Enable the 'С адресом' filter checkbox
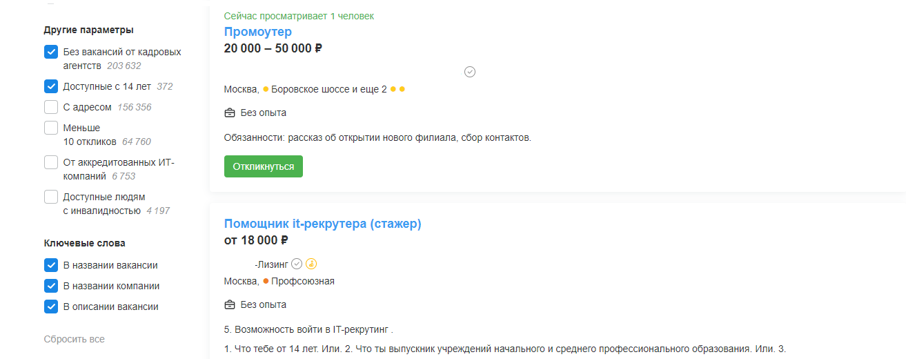Screen dimensions: 906x359 click(51, 107)
